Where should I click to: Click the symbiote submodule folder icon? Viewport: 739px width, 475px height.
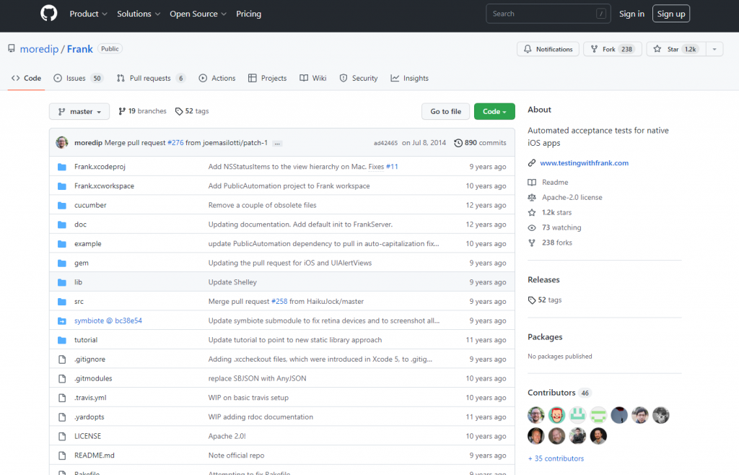pos(62,321)
